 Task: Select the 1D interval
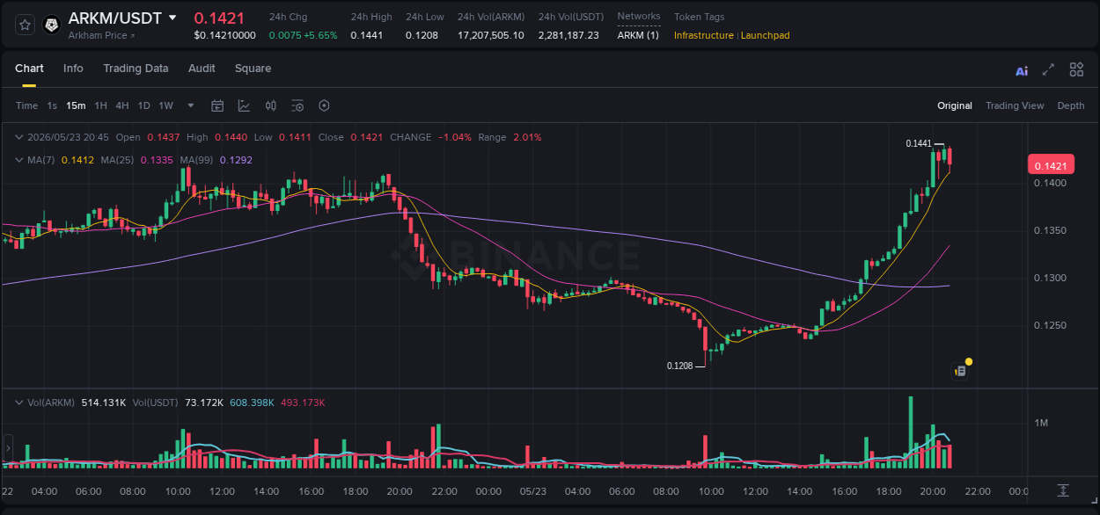coord(143,105)
